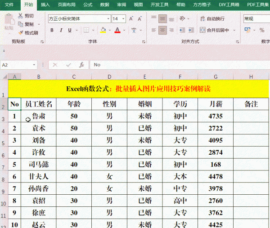Viewport: 270px width, 228px height.
Task: Open the 方方格子 add-in tab
Action: [202, 4]
